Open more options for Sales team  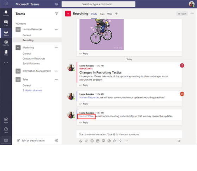[56, 80]
